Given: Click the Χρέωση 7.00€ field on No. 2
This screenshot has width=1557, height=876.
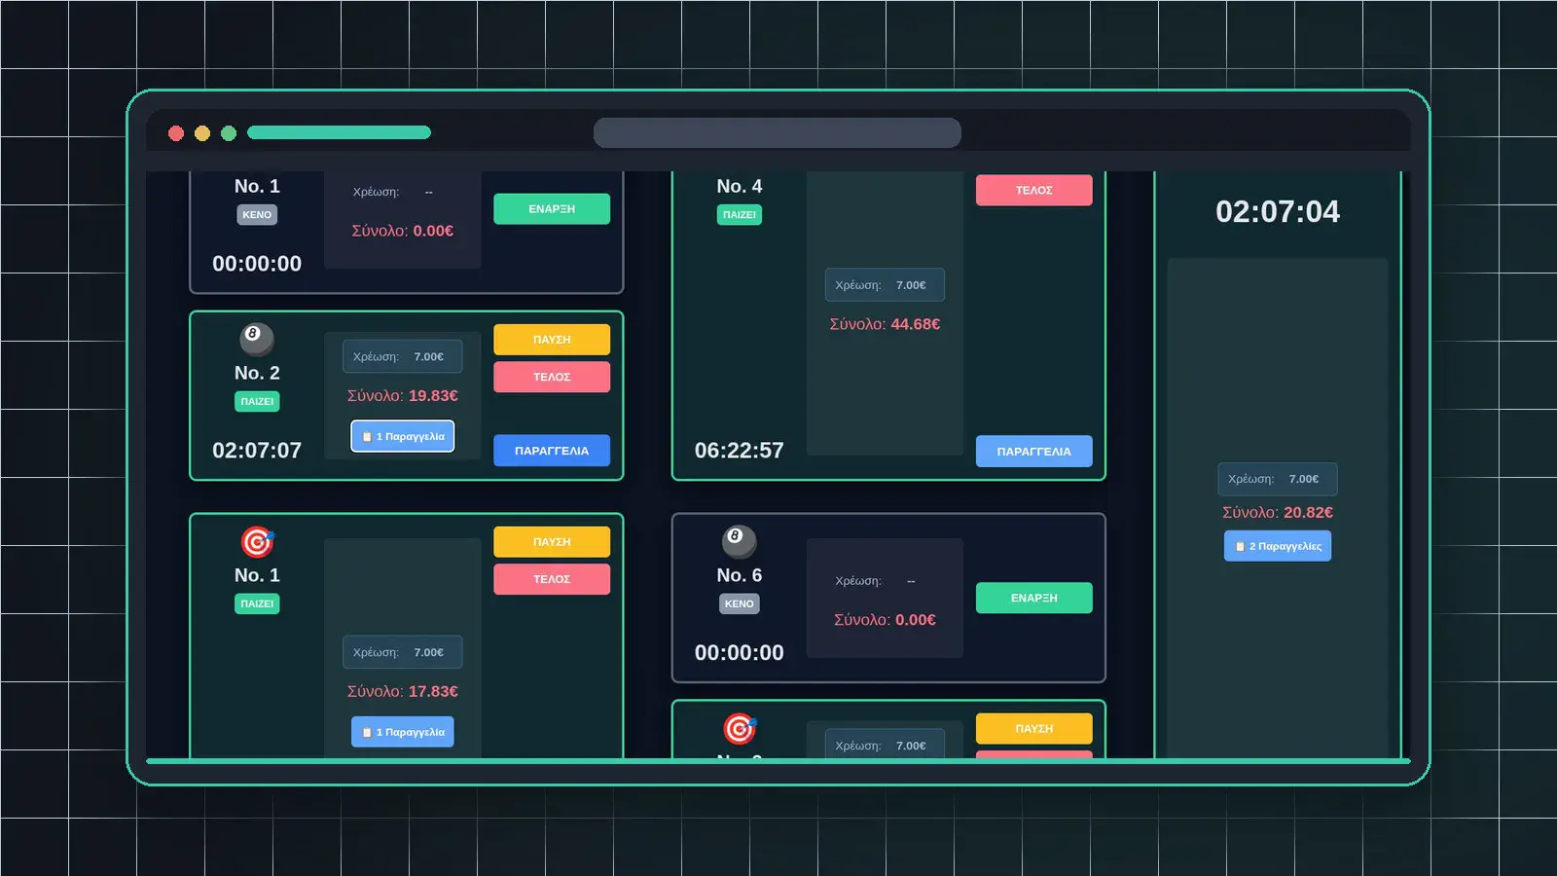Looking at the screenshot, I should click(402, 356).
